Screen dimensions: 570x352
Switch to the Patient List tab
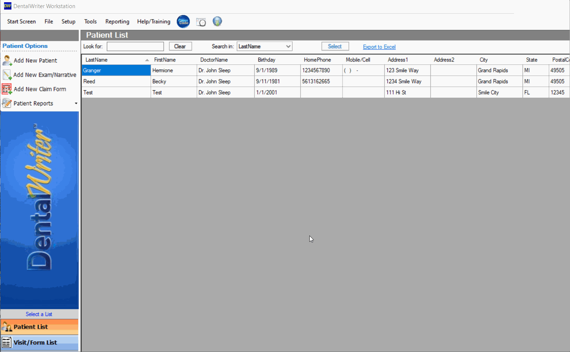pos(39,327)
